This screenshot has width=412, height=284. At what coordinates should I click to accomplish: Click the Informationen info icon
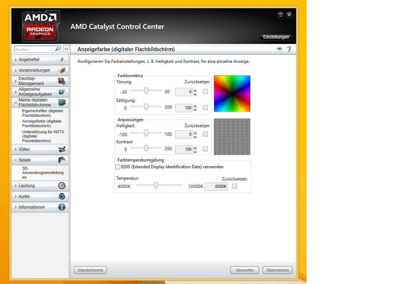(x=62, y=207)
